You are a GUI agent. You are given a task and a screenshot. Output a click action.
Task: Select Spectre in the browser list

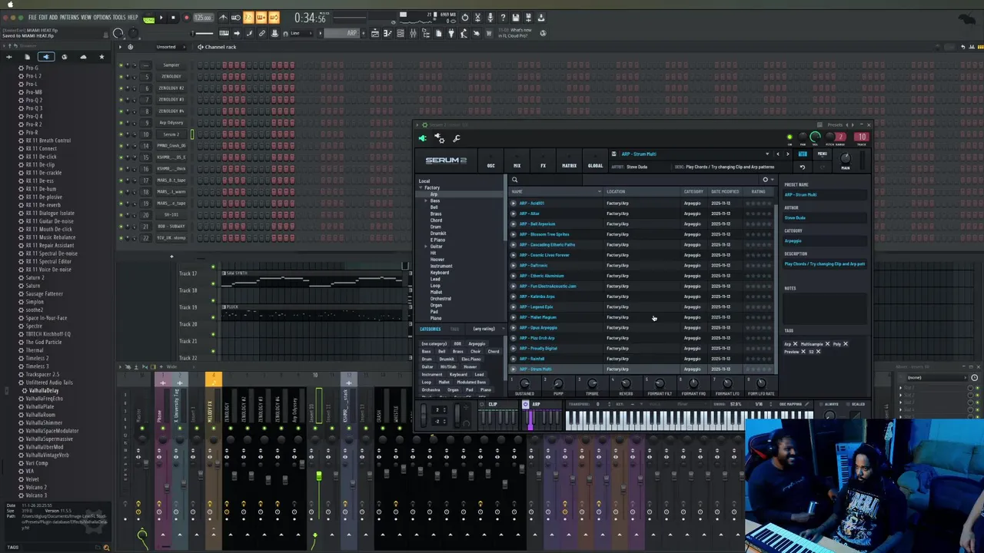click(x=34, y=326)
